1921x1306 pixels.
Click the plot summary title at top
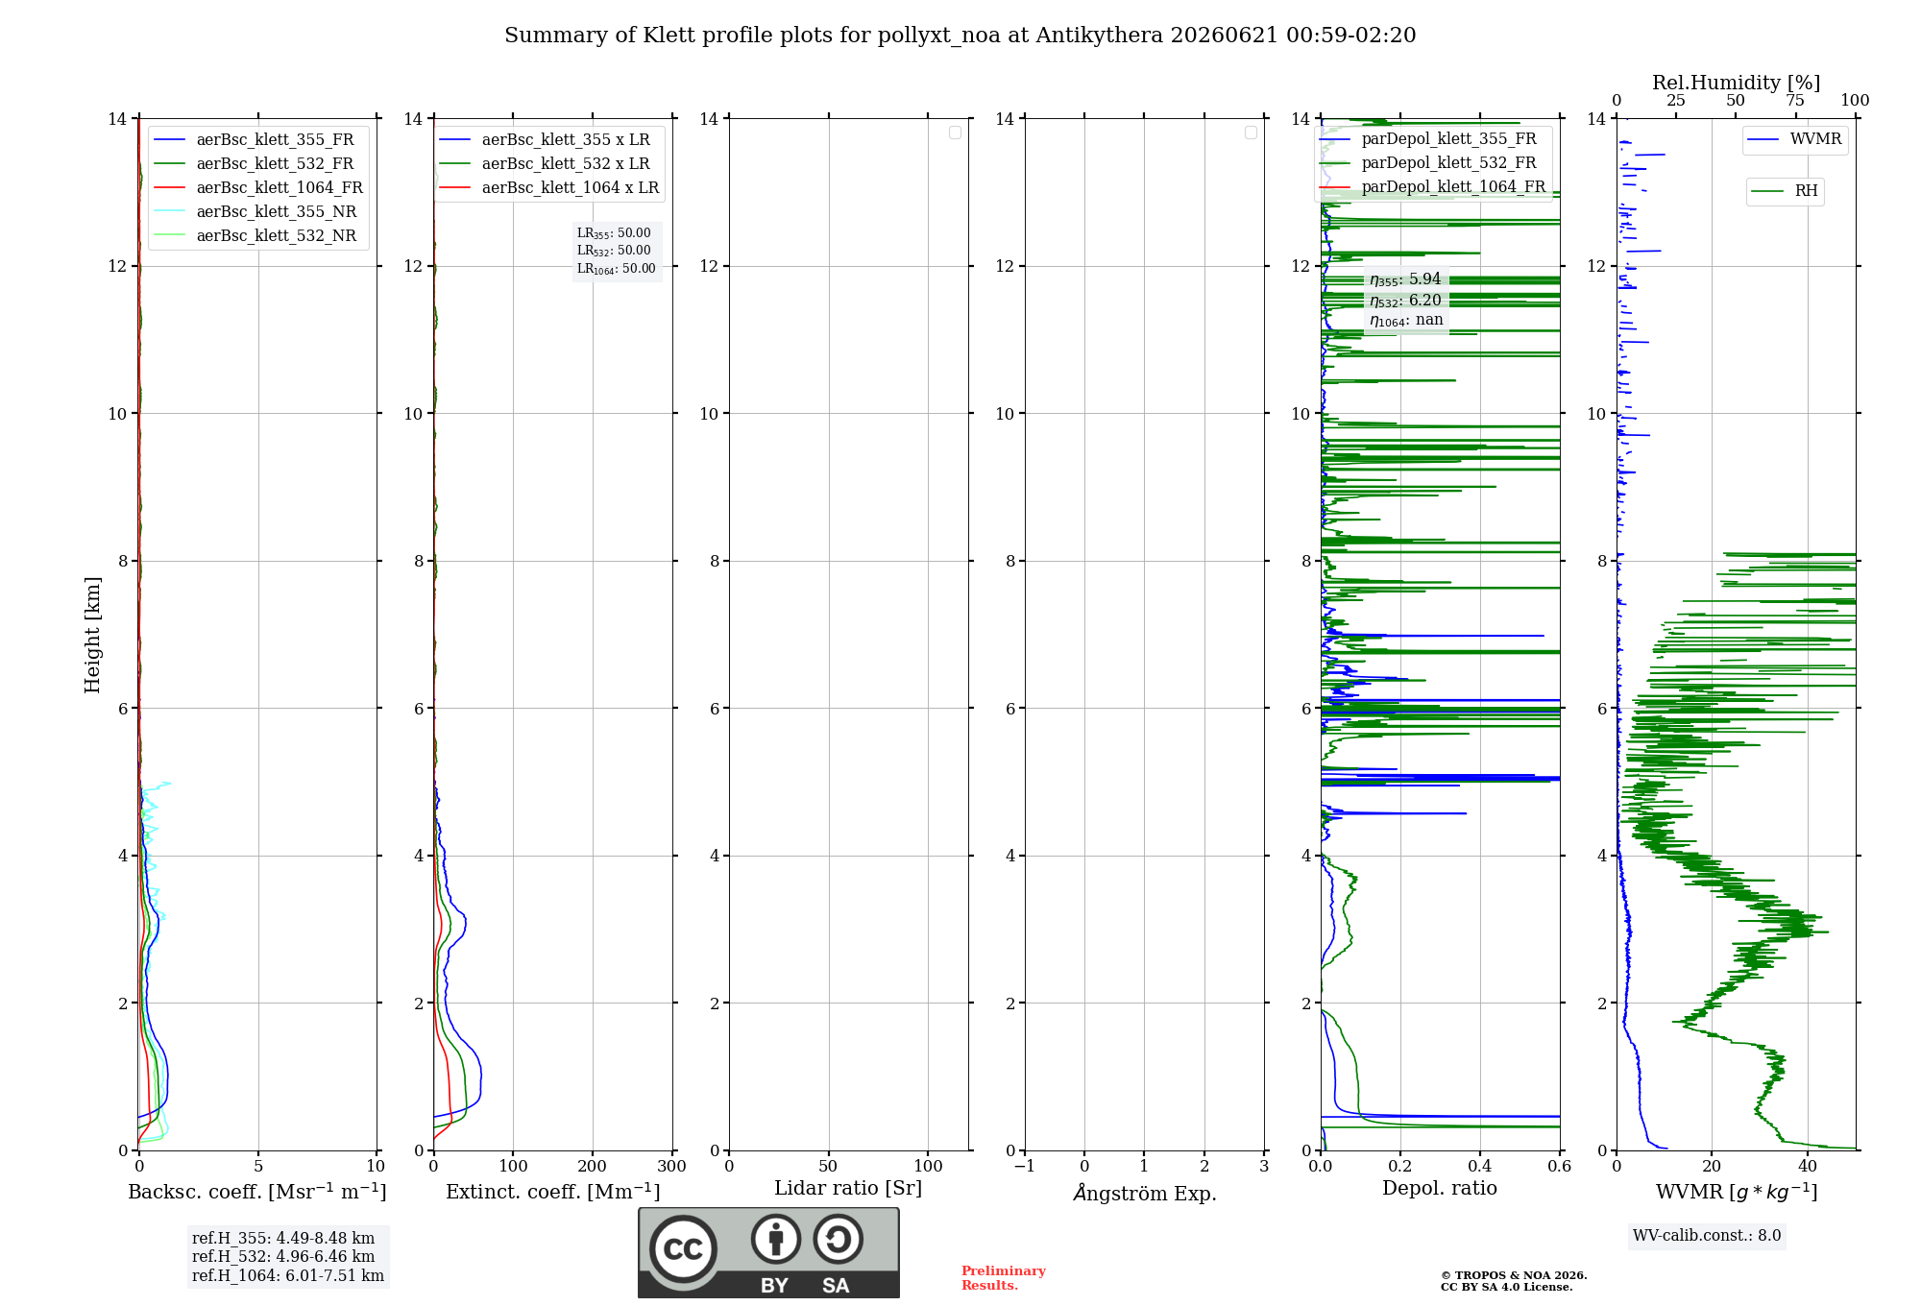pyautogui.click(x=960, y=35)
